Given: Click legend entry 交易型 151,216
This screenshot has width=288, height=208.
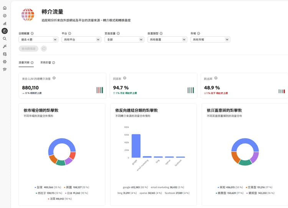Looking at the screenshot, I should click(x=259, y=187).
